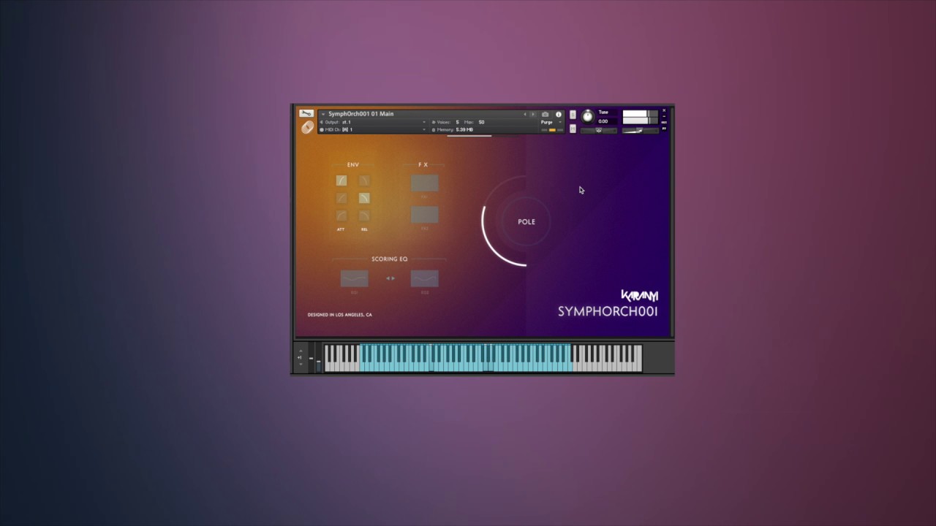Close the instrument with the X button
This screenshot has height=526, width=936.
coord(664,110)
